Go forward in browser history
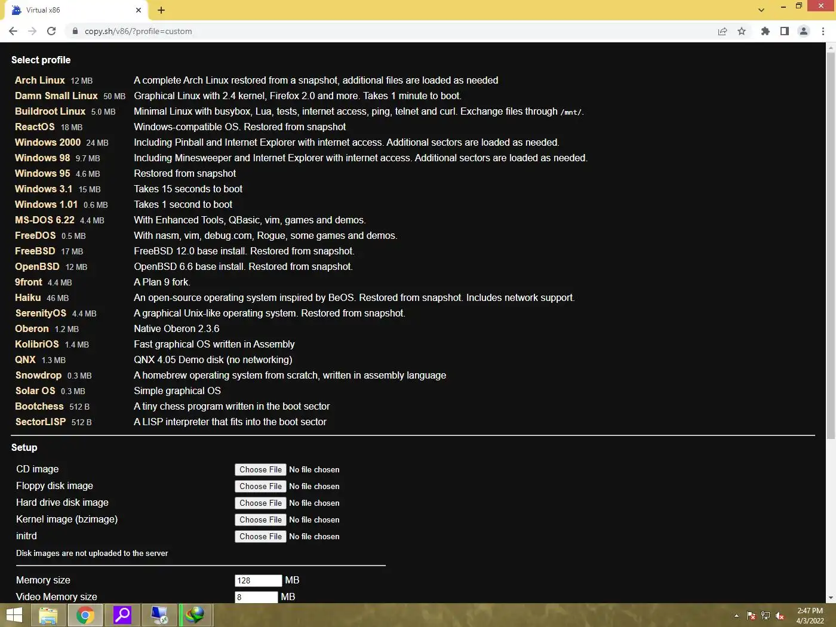Image resolution: width=836 pixels, height=627 pixels. [x=32, y=31]
